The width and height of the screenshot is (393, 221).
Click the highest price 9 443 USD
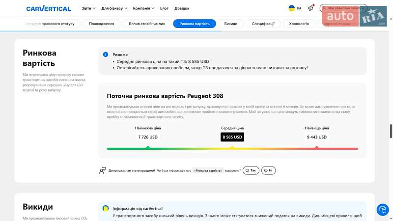tap(317, 137)
